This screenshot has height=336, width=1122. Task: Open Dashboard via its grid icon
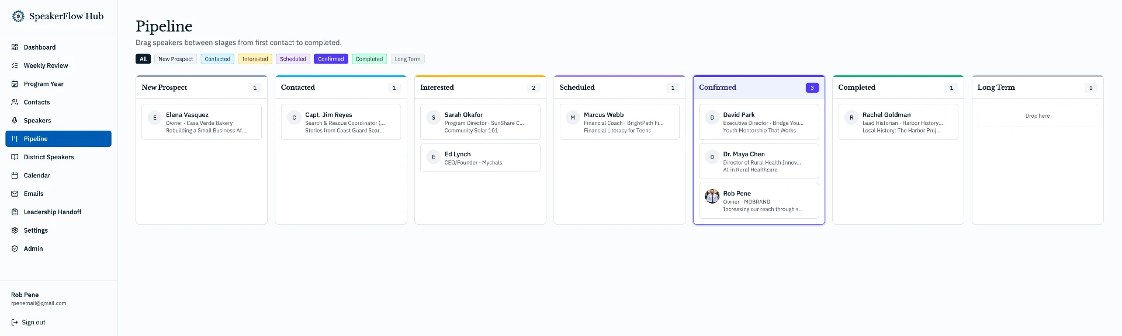click(x=15, y=47)
